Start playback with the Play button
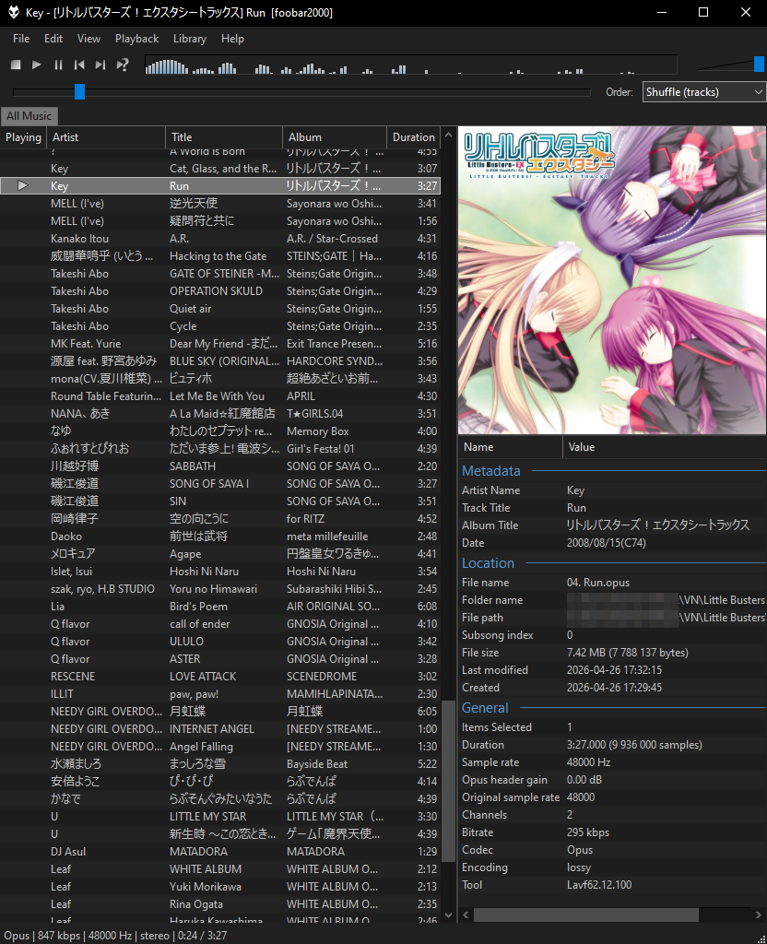 click(37, 65)
